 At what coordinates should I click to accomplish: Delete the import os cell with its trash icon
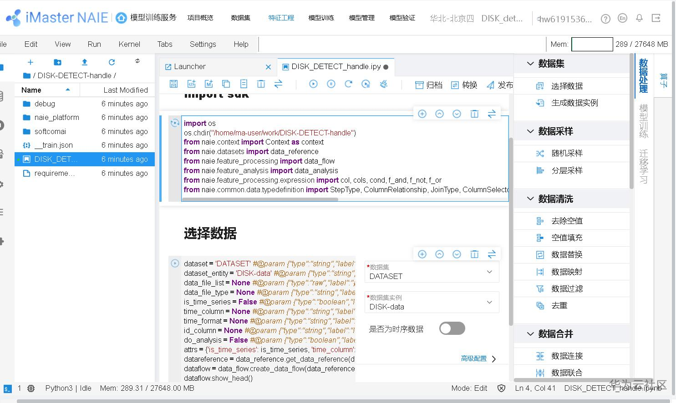(x=474, y=114)
